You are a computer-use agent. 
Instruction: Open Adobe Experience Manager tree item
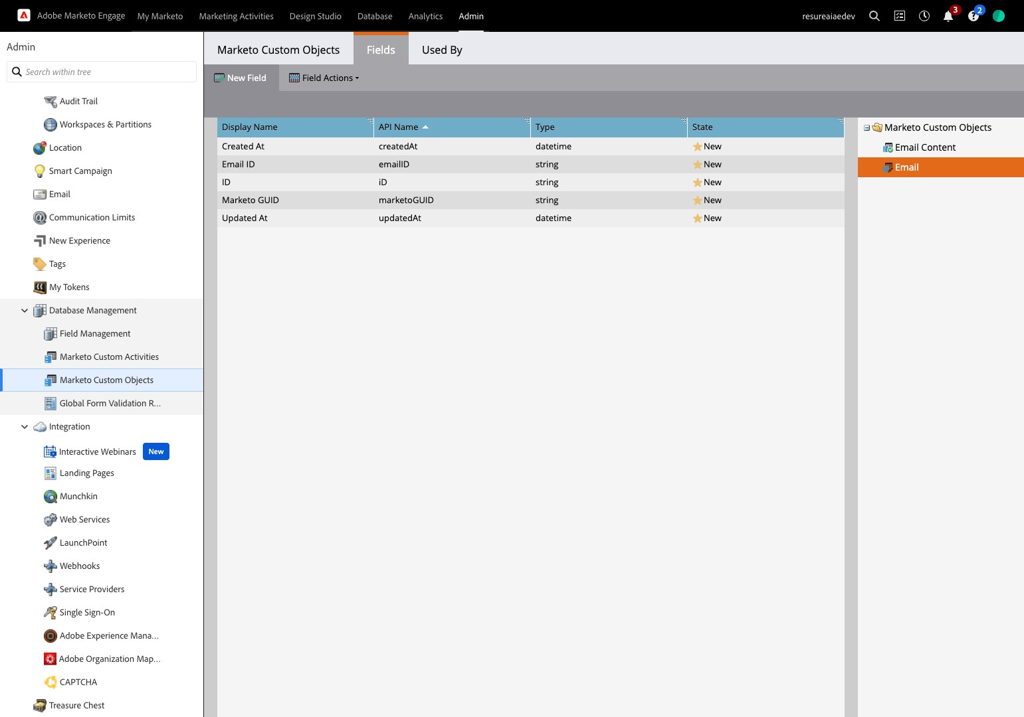click(102, 636)
